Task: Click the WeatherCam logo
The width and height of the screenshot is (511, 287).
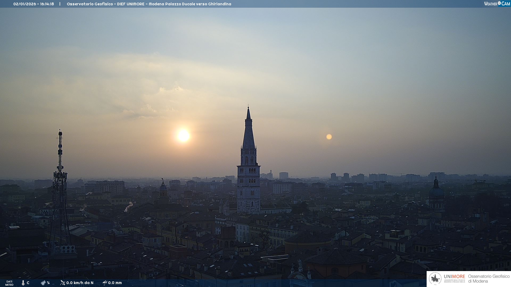Action: pos(497,4)
